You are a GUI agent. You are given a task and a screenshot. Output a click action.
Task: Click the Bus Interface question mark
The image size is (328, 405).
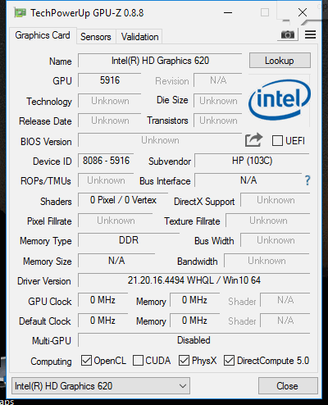[x=307, y=180]
